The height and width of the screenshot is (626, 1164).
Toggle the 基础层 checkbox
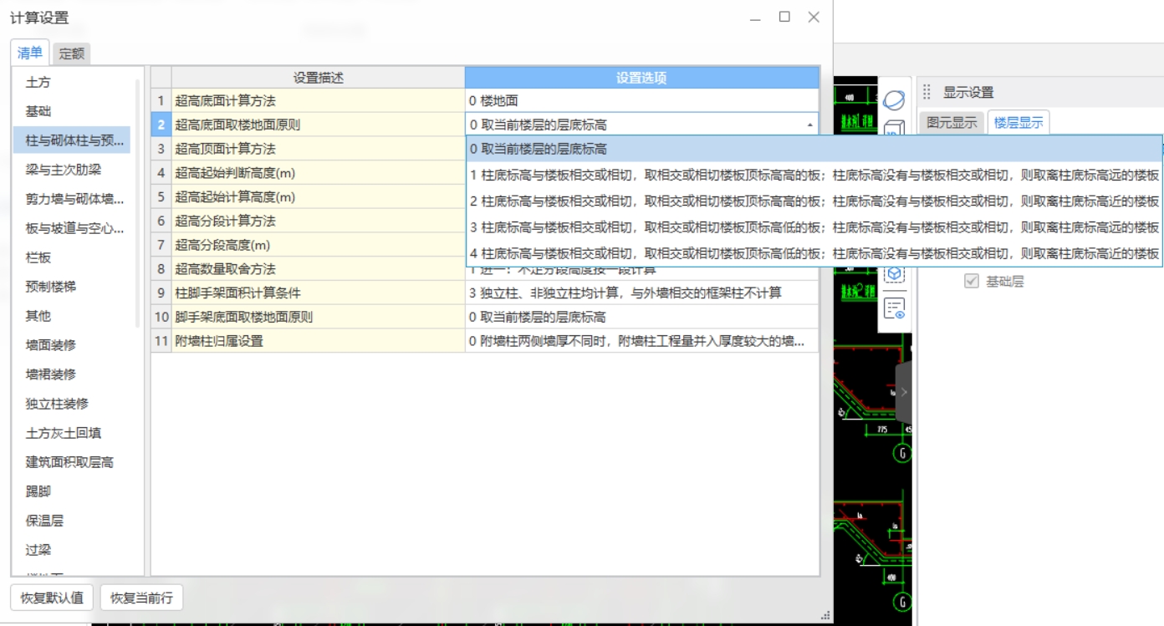point(971,282)
